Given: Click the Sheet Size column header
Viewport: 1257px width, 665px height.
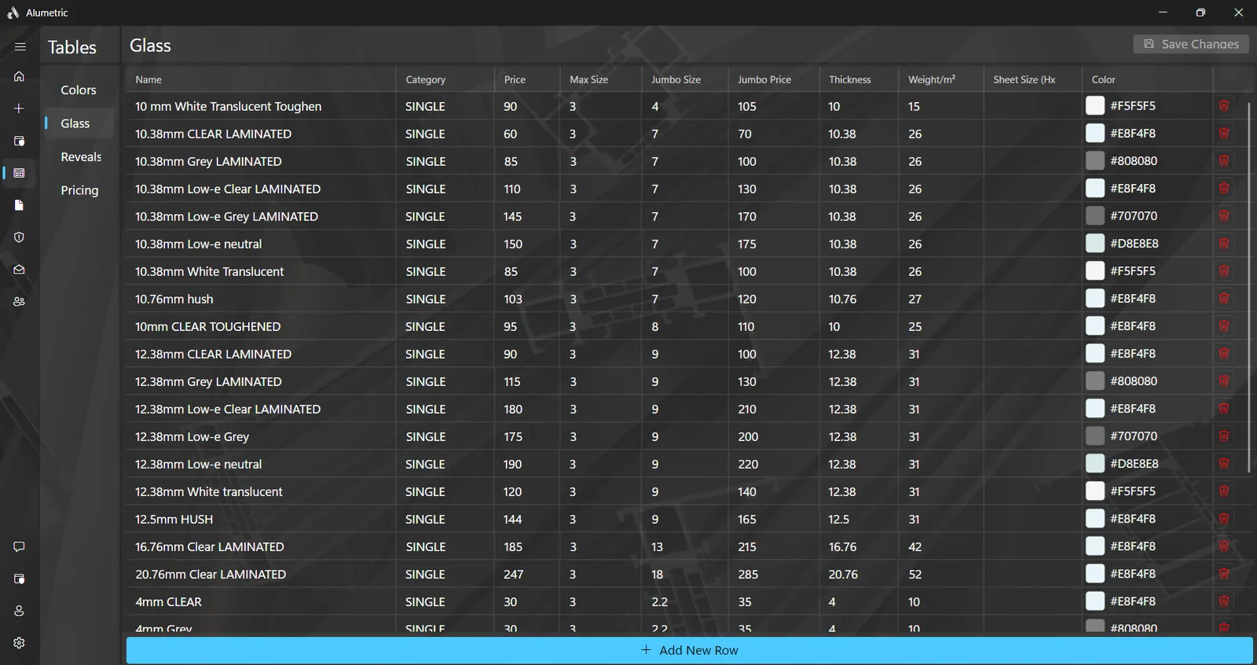Looking at the screenshot, I should pyautogui.click(x=1033, y=79).
